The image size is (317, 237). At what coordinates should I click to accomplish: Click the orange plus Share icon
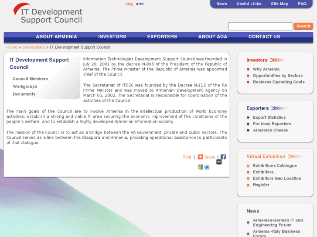pos(200,157)
